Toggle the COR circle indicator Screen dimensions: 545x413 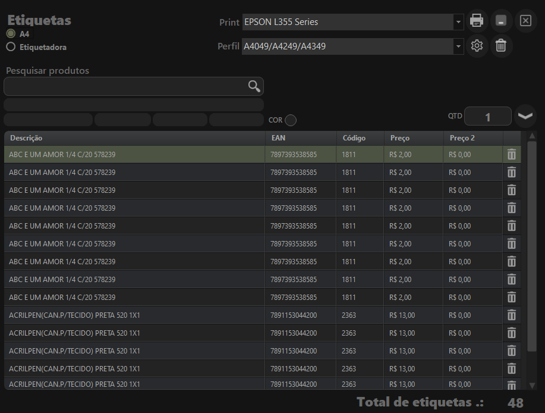[x=291, y=120]
